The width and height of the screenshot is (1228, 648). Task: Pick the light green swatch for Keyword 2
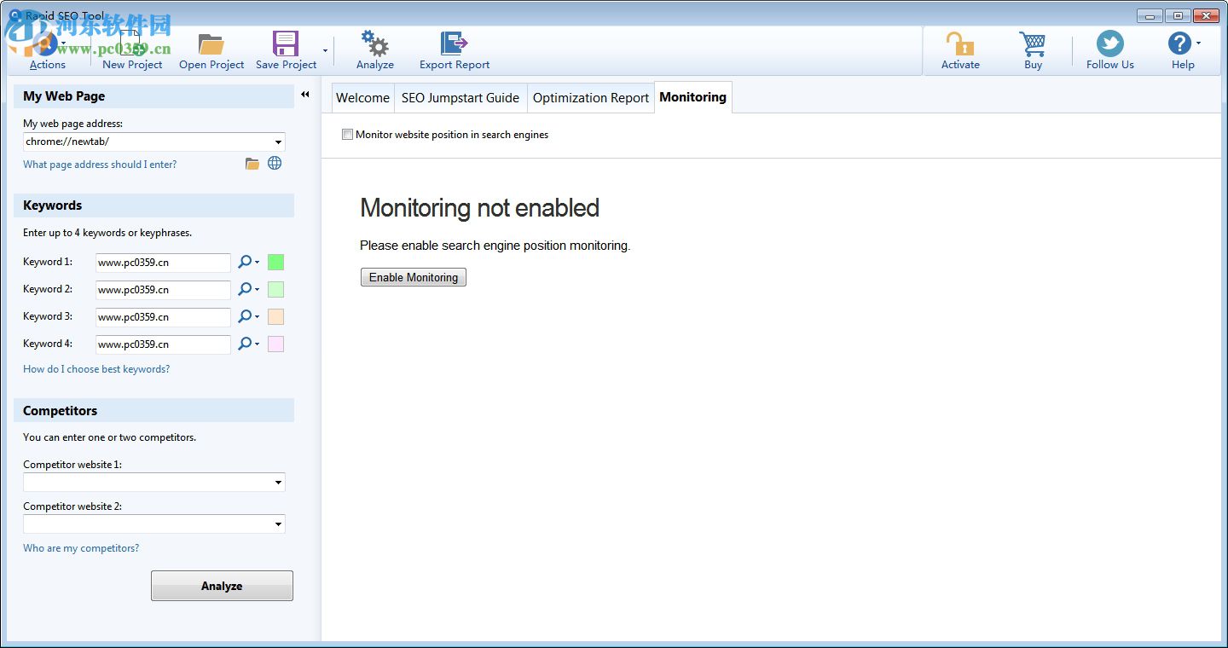pos(275,290)
